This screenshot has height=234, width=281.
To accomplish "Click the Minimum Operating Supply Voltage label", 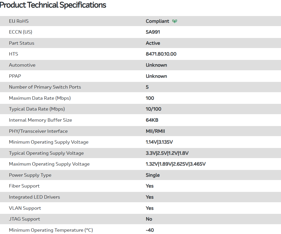I will pos(49,142).
